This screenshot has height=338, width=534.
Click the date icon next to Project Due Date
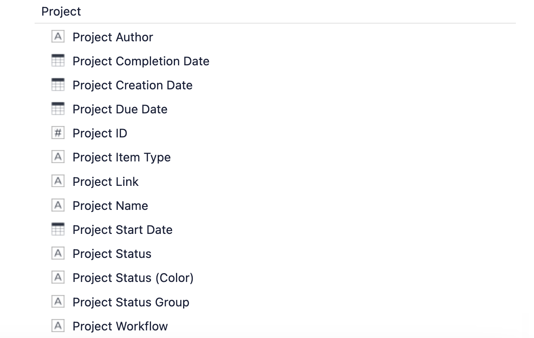58,109
